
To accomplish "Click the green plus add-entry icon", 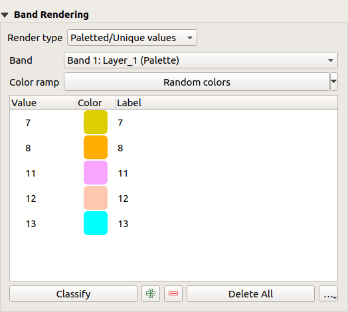I will click(x=151, y=293).
